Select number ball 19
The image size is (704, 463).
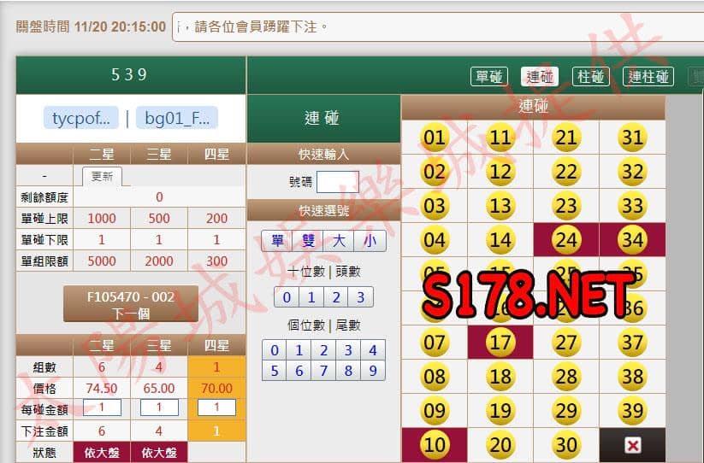[500, 411]
